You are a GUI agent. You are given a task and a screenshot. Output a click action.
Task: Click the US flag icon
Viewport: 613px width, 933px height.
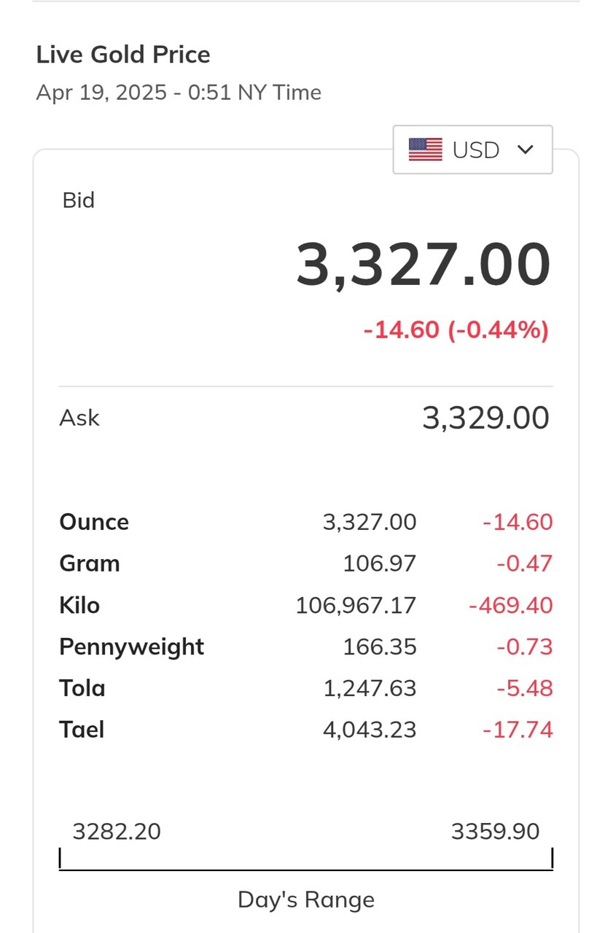coord(425,149)
